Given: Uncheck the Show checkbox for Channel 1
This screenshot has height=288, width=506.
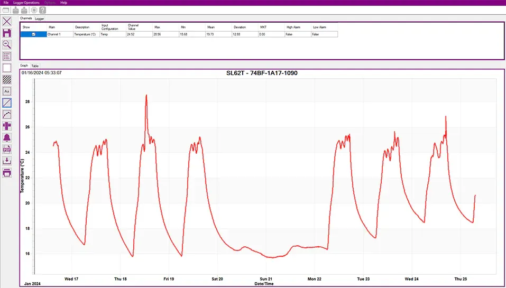Looking at the screenshot, I should (x=34, y=34).
